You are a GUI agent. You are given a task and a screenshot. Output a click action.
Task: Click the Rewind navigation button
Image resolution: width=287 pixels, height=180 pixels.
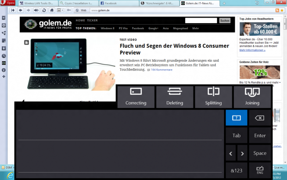(12, 10)
